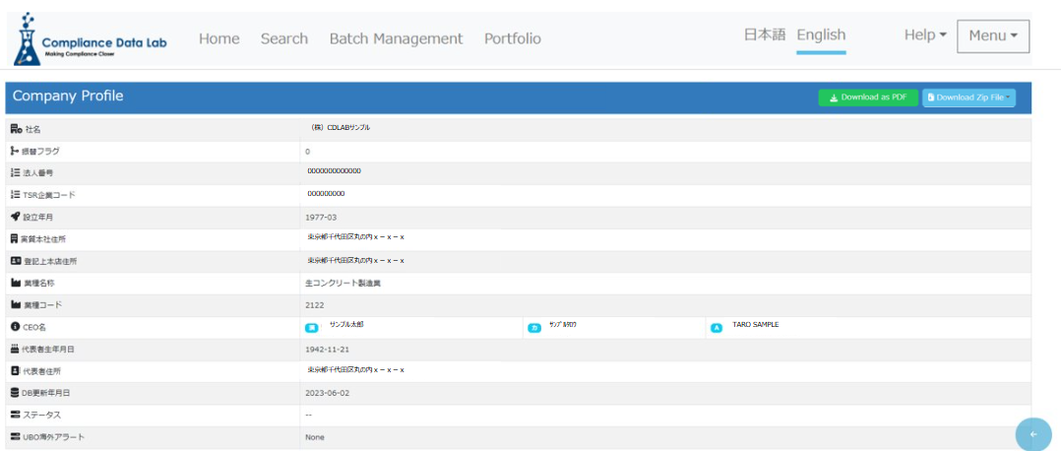Select TSR code value 000000000

[326, 194]
